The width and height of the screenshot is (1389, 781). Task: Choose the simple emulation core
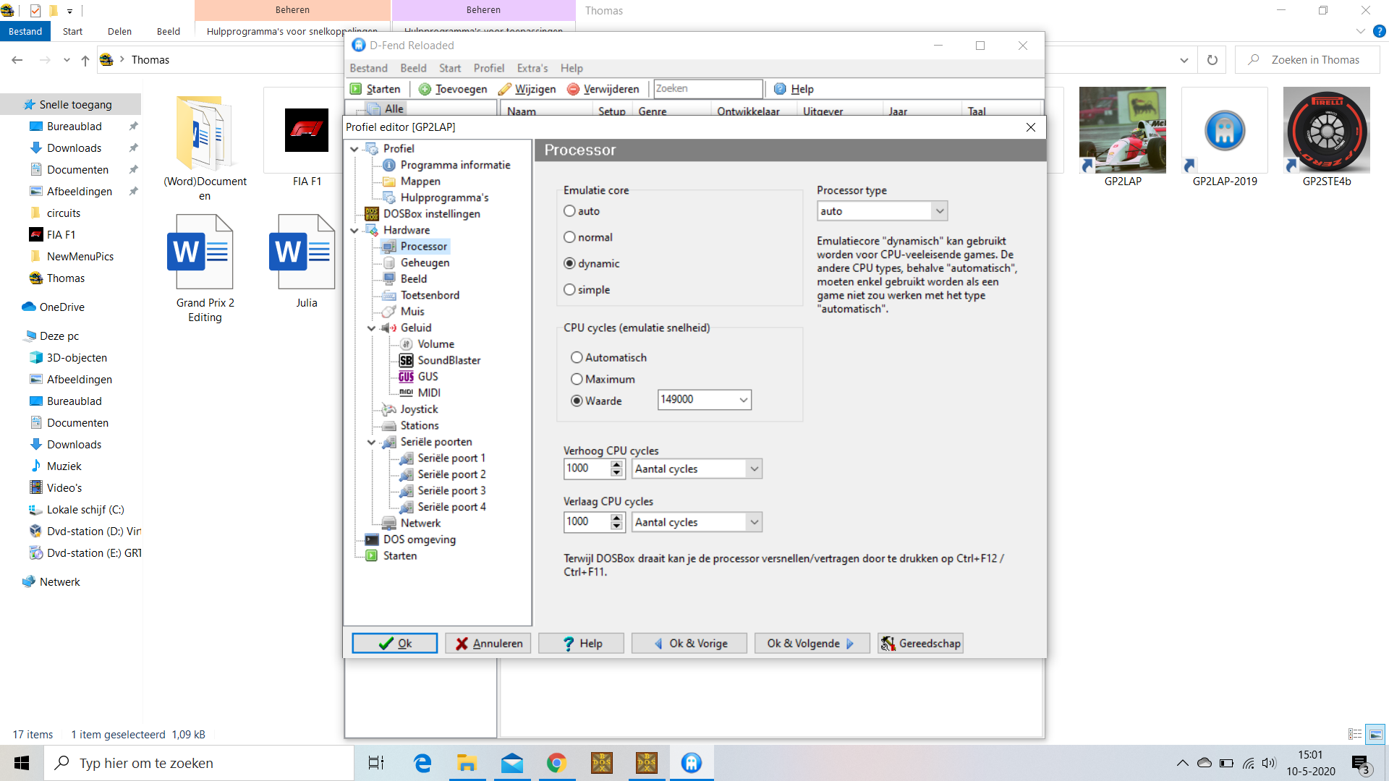pyautogui.click(x=570, y=290)
